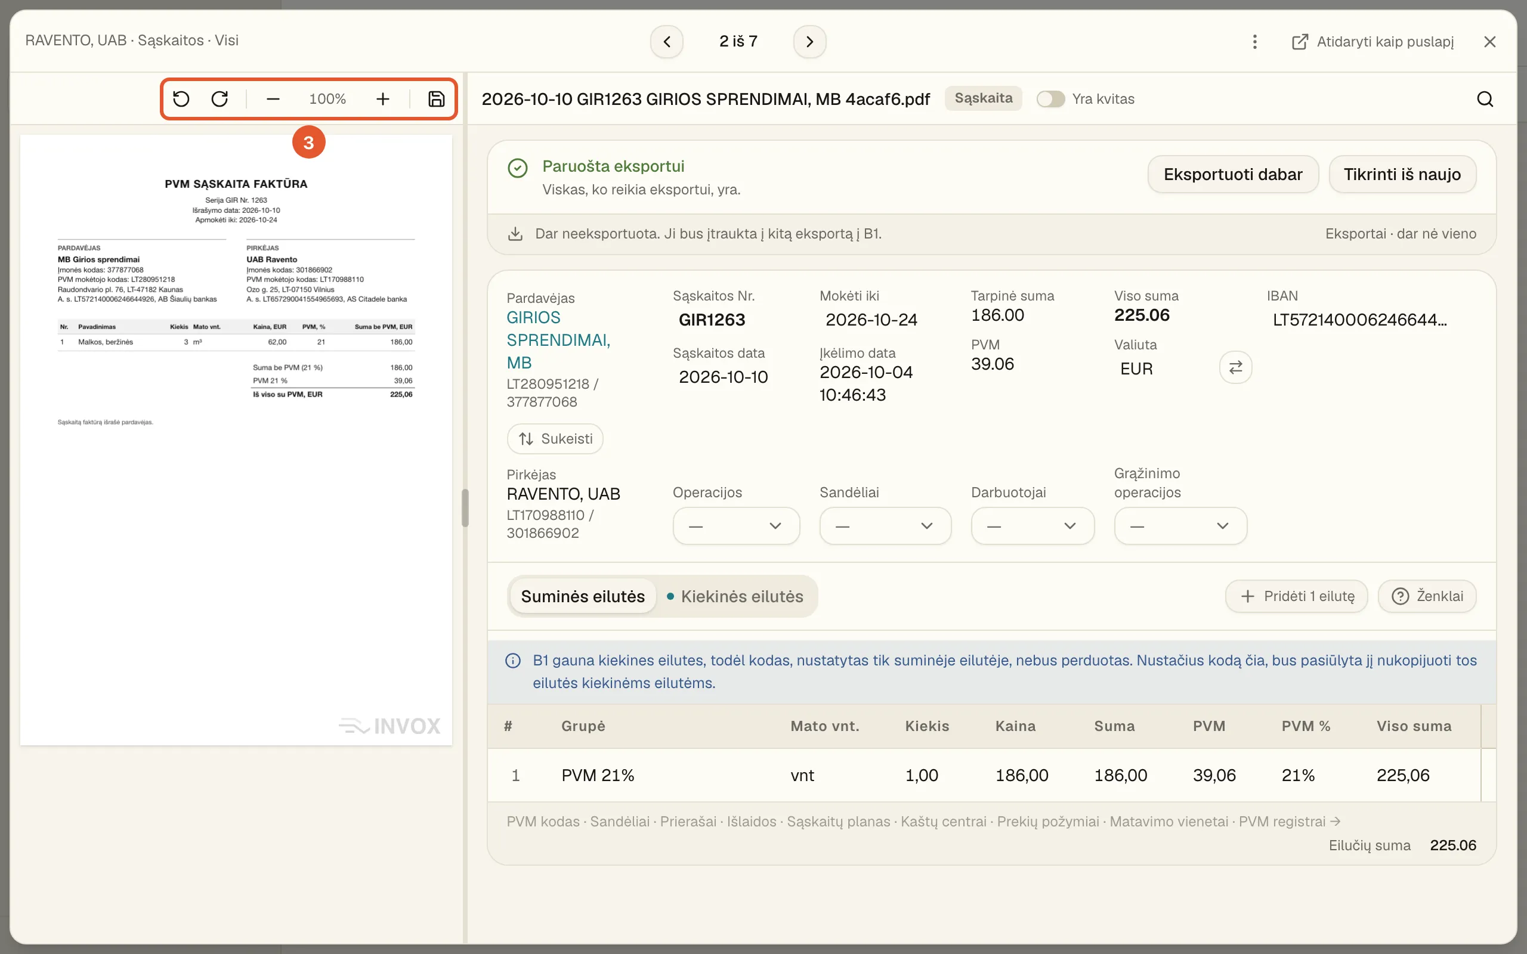Rotate the PDF preview clockwise
The height and width of the screenshot is (954, 1527).
pos(220,99)
